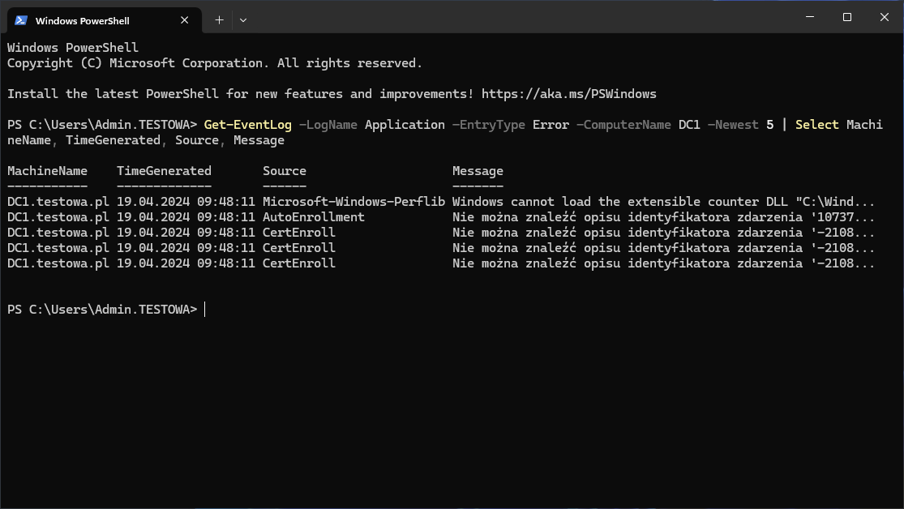Click the TimeGenerated column header
The image size is (904, 509).
click(164, 171)
